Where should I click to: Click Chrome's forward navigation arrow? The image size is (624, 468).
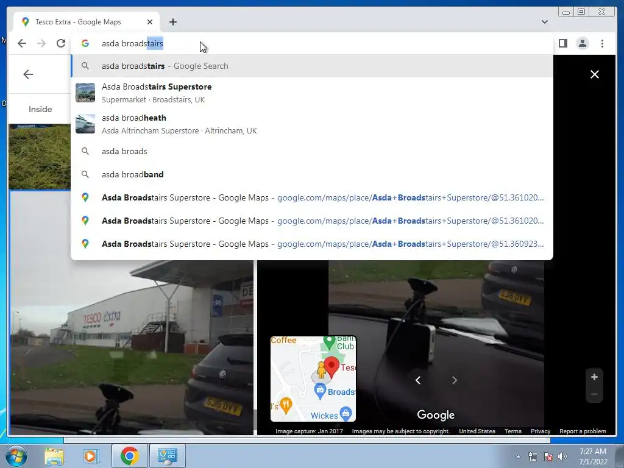coord(41,43)
